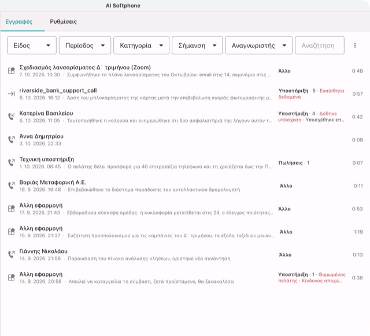Viewport: 370px width, 336px height.
Task: Click the Υποστήριξη · 5 category label
Action: (x=297, y=91)
